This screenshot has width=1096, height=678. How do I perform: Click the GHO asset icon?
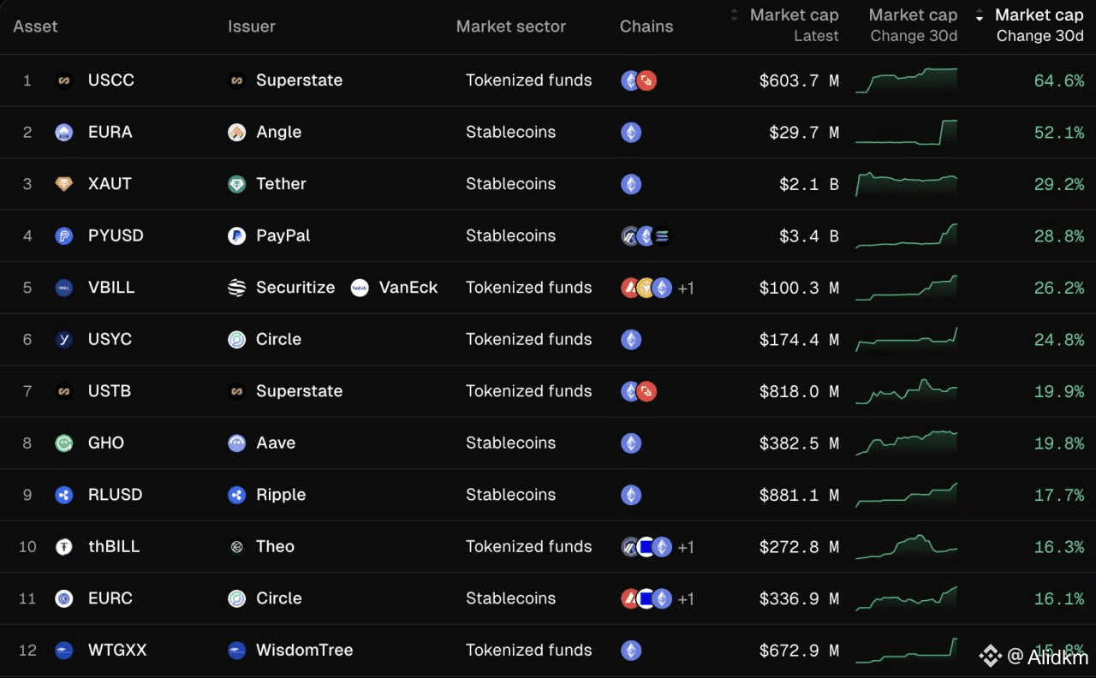pos(63,443)
